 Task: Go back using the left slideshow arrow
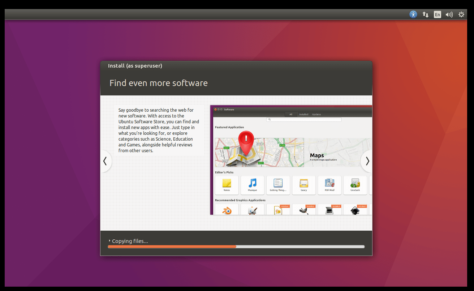[x=105, y=161]
